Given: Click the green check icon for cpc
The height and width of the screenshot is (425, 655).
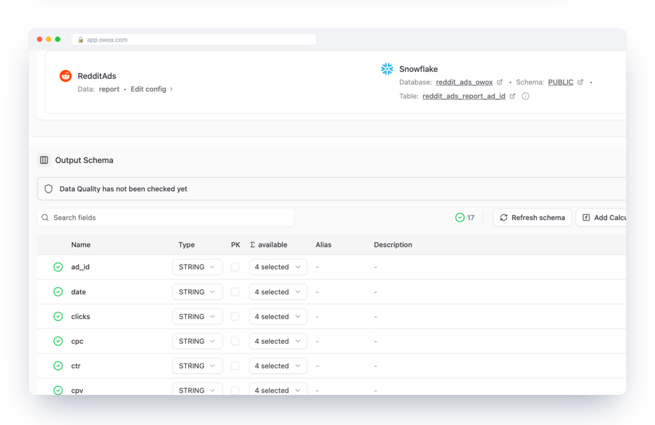Looking at the screenshot, I should point(58,341).
